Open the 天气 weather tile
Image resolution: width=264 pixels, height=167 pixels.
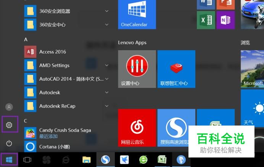pyautogui.click(x=253, y=107)
